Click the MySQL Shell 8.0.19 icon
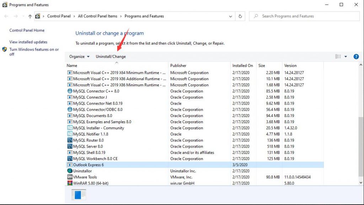This screenshot has height=205, width=364. [x=70, y=153]
